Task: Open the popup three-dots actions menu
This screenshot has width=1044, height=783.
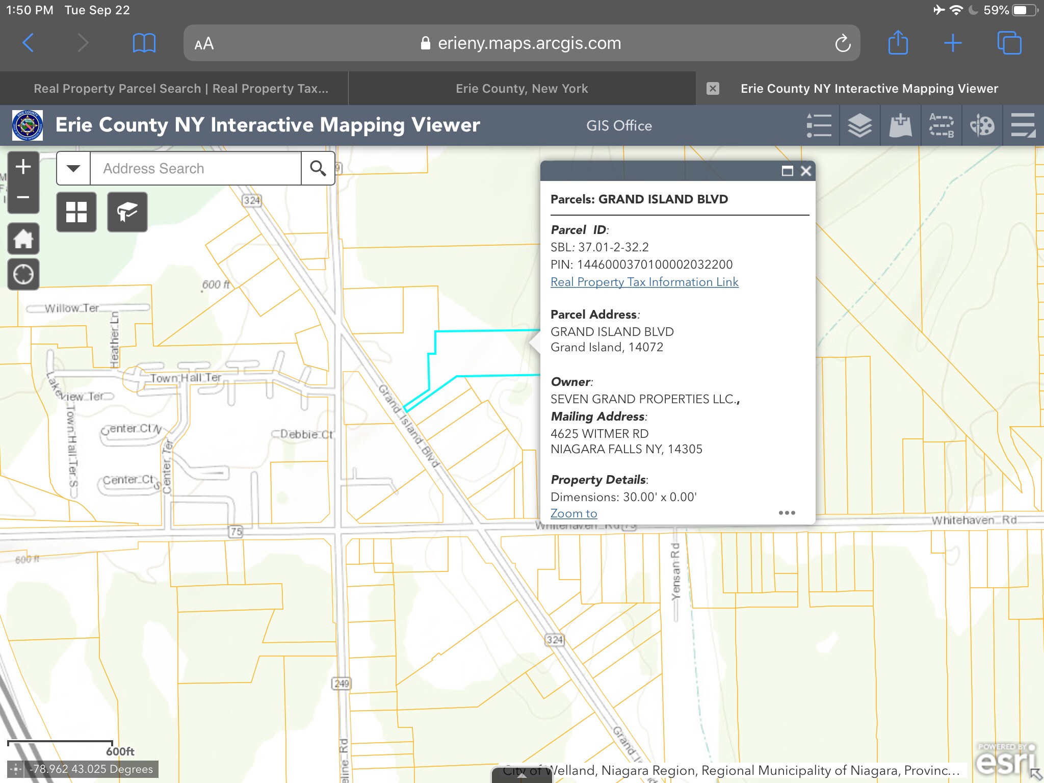Action: point(787,513)
